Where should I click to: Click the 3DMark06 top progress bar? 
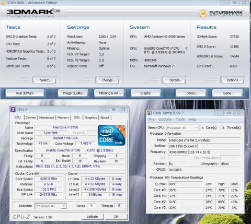[130, 13]
